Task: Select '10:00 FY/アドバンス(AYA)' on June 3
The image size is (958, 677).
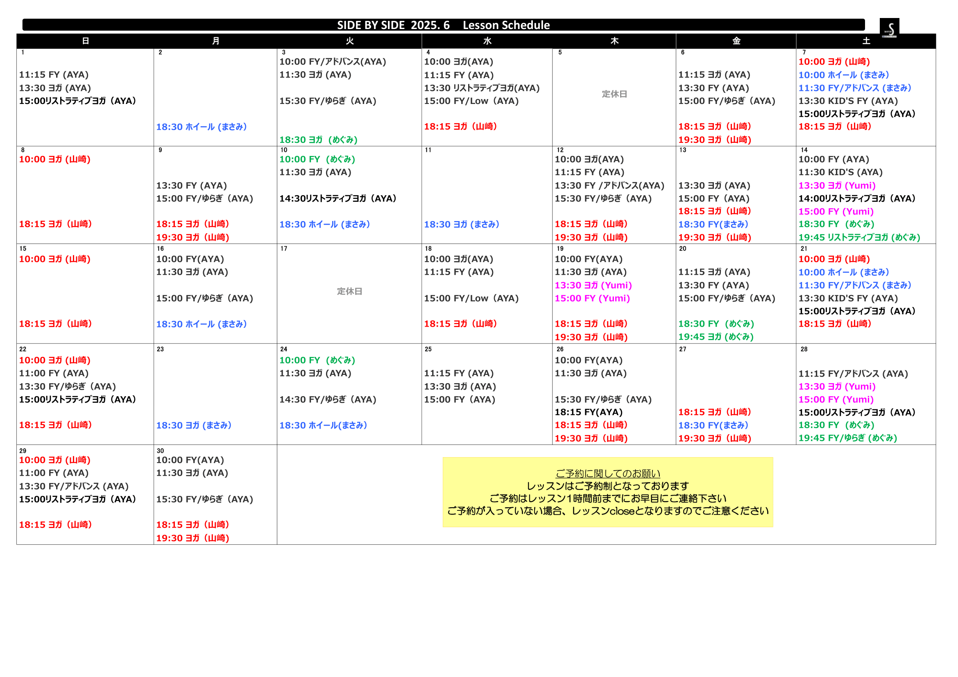Action: [333, 62]
